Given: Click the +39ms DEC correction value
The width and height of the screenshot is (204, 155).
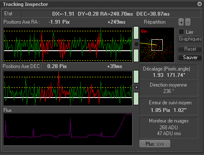Looking at the screenshot, I should click(114, 66).
